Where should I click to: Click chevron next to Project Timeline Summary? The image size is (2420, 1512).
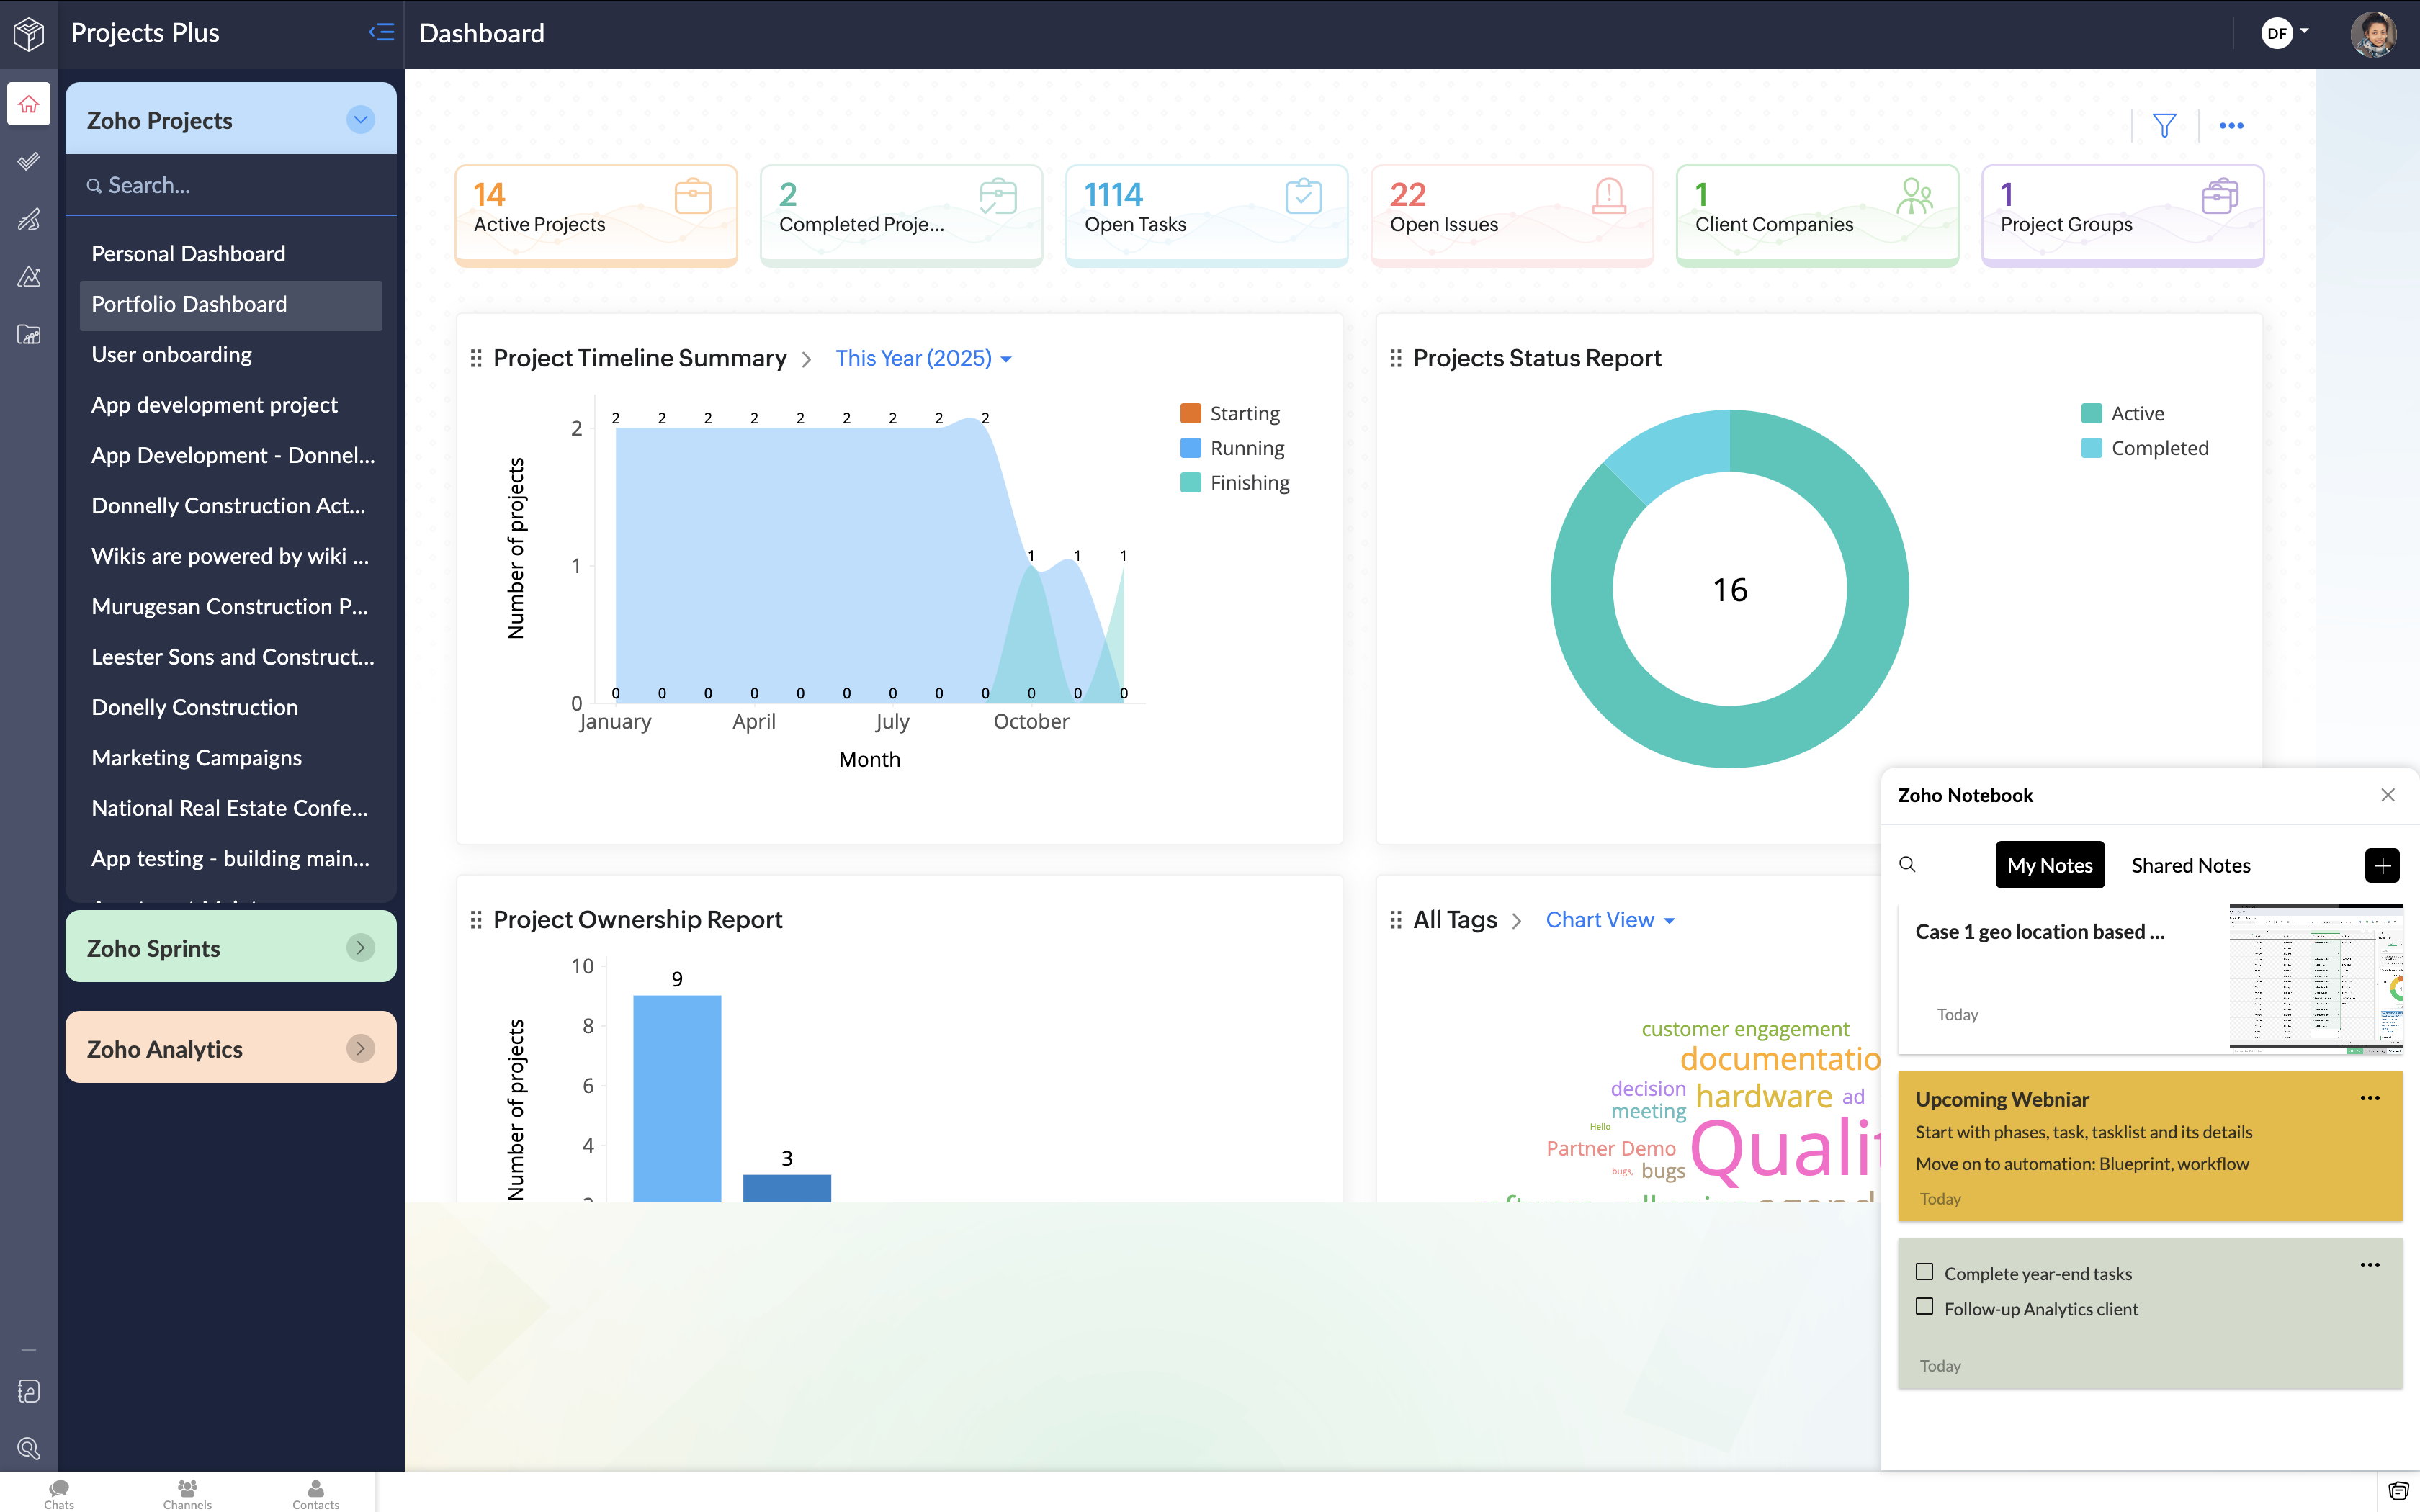tap(806, 359)
